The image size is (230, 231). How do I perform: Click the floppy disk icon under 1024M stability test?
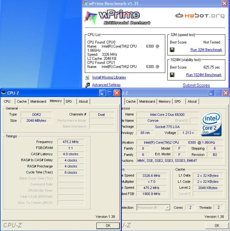[x=172, y=75]
